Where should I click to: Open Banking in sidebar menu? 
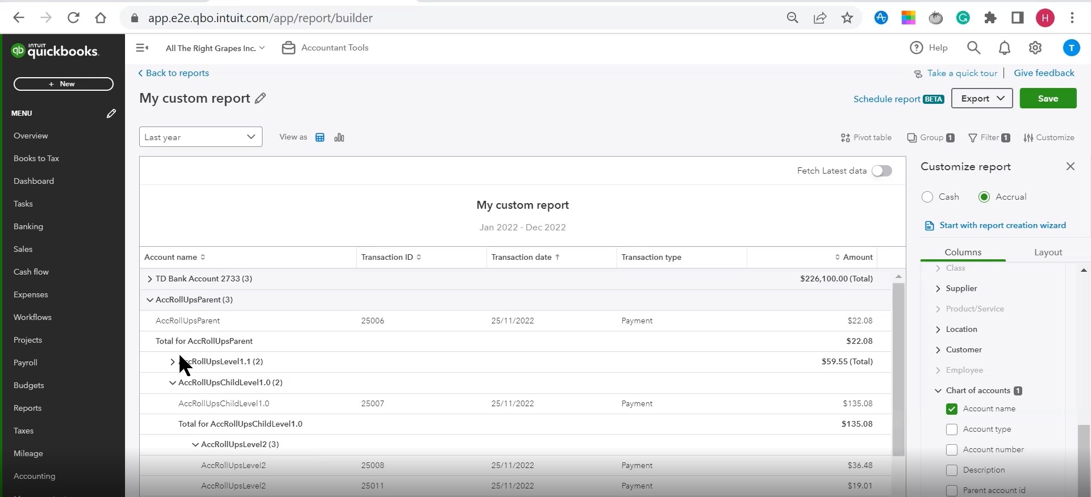point(28,226)
